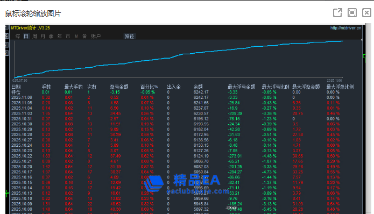Click balance value 6242.17 in 持仓 row
Viewport: 374px width, 214px height.
pos(201,92)
